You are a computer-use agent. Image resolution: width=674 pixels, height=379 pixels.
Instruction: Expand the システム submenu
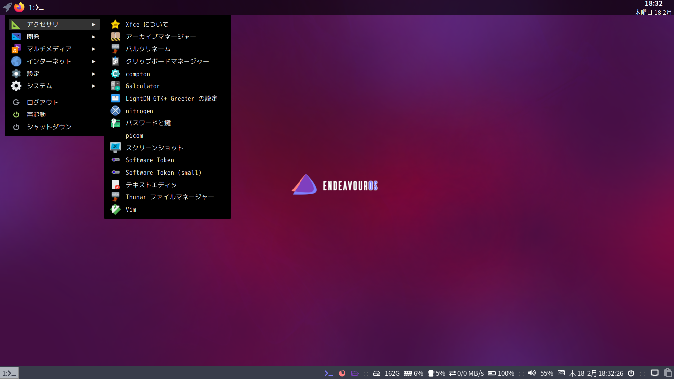tap(54, 86)
